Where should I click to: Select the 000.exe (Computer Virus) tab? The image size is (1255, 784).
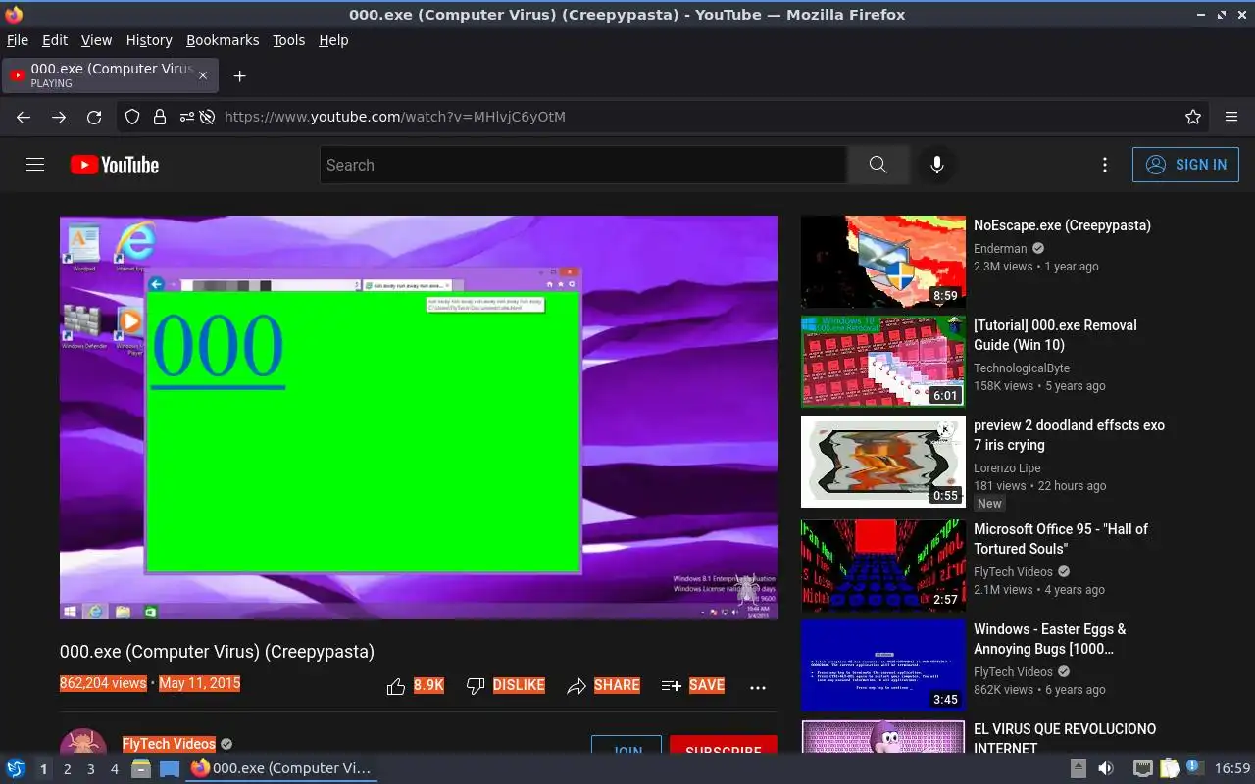pyautogui.click(x=111, y=75)
